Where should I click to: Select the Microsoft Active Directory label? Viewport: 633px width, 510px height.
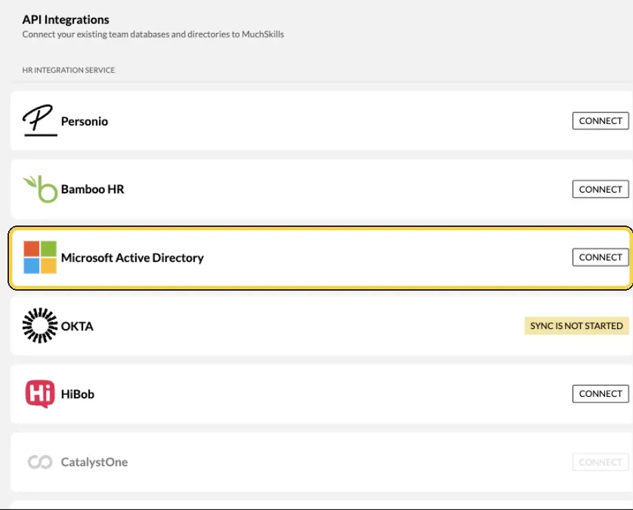coord(133,258)
